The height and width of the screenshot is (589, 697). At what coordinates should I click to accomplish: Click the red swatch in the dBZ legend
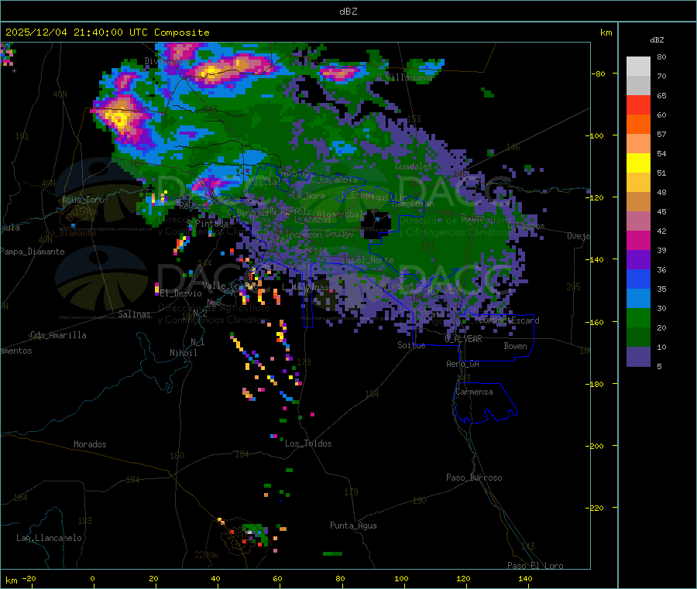tap(638, 104)
